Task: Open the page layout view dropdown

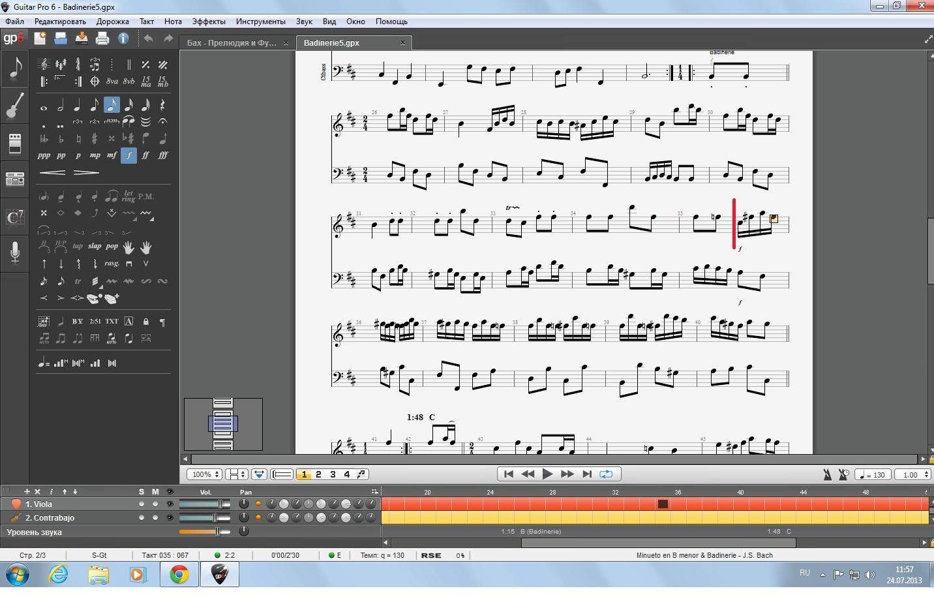Action: click(235, 475)
